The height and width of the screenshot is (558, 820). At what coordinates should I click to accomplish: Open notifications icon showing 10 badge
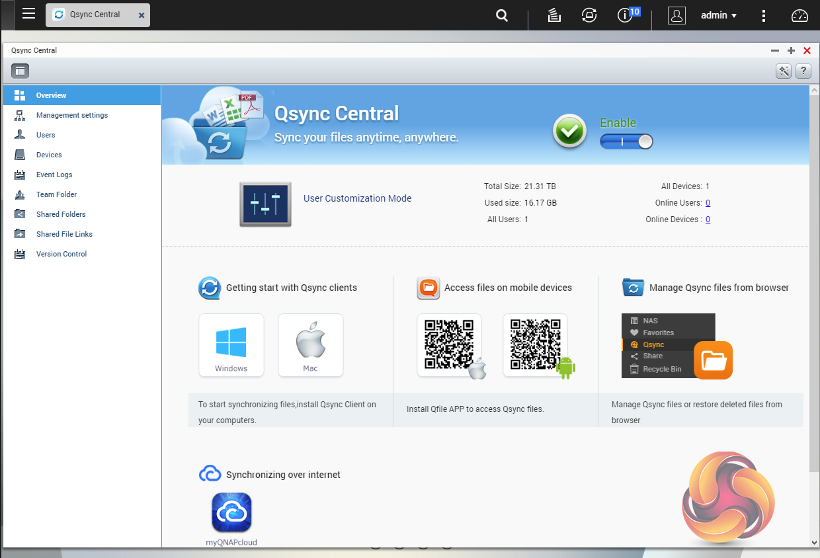625,16
